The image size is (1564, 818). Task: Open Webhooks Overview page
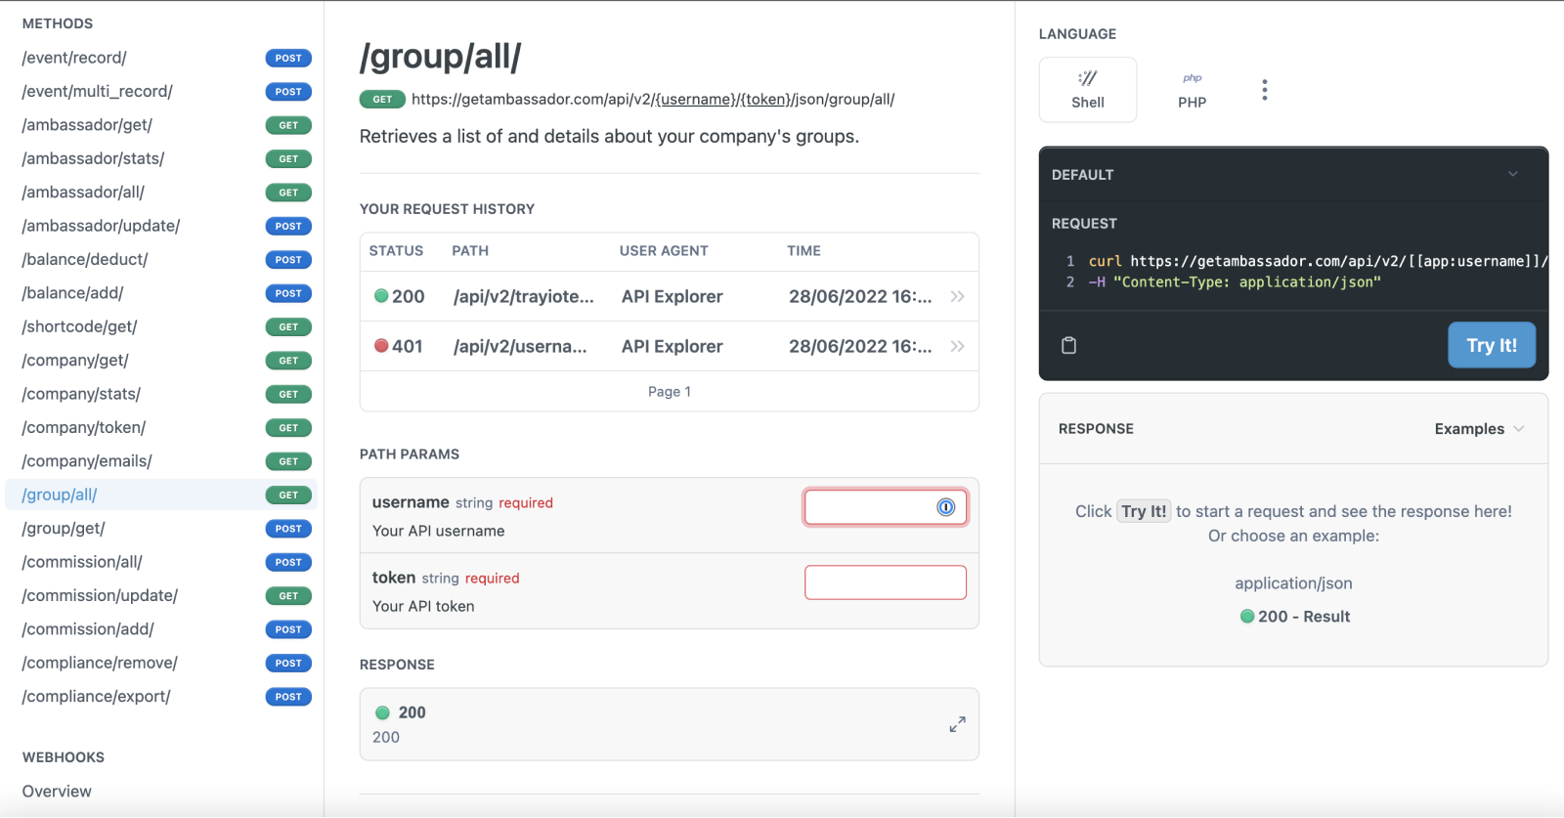point(57,792)
